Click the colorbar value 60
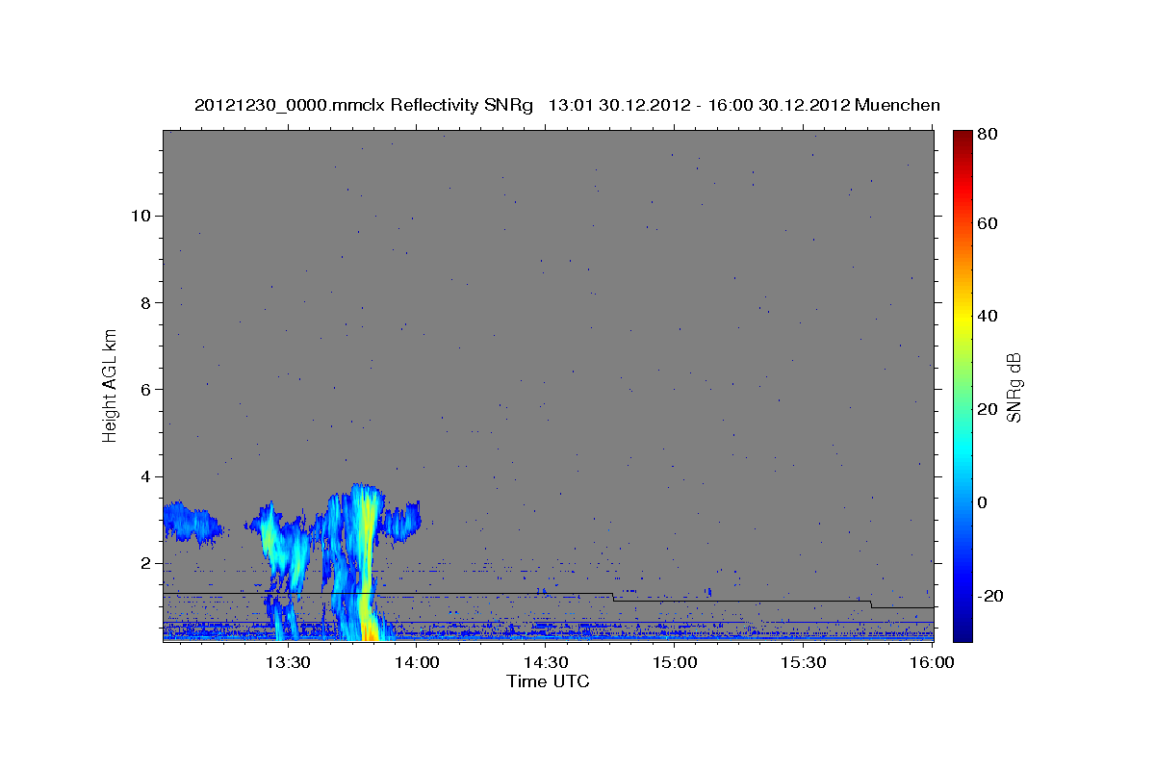This screenshot has height=770, width=1155. coord(987,223)
